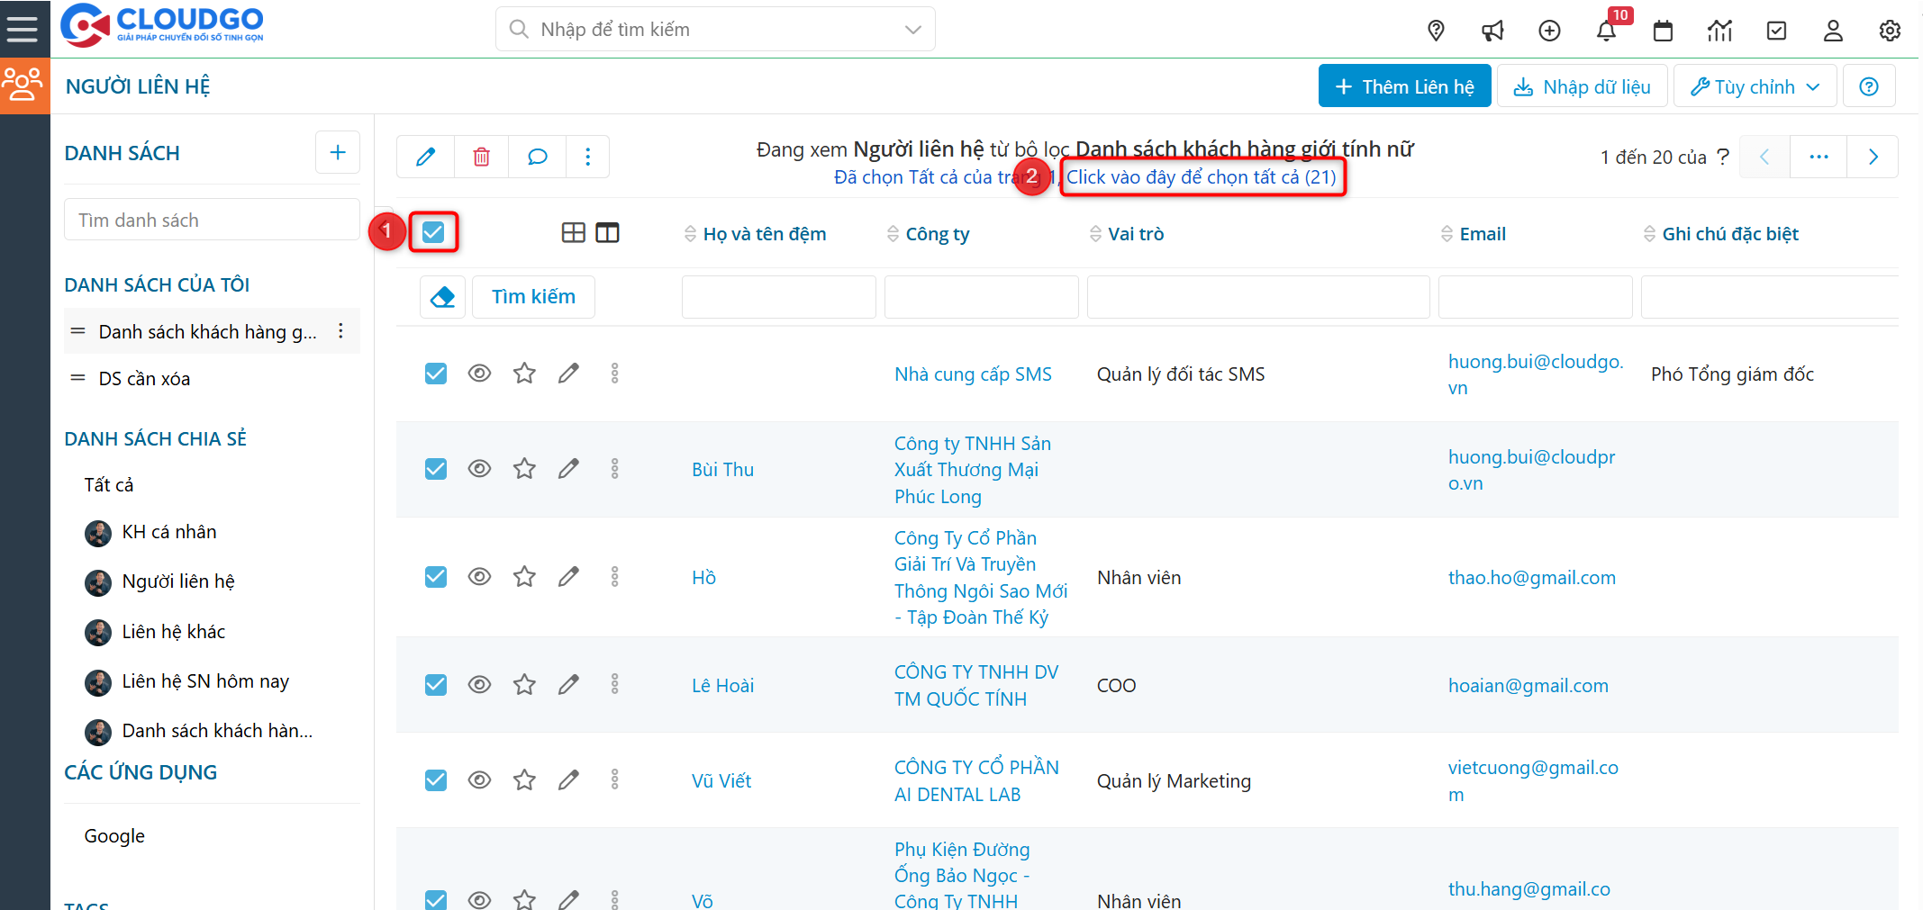Open the search bar dropdown arrow
The height and width of the screenshot is (910, 1923).
[x=912, y=30]
